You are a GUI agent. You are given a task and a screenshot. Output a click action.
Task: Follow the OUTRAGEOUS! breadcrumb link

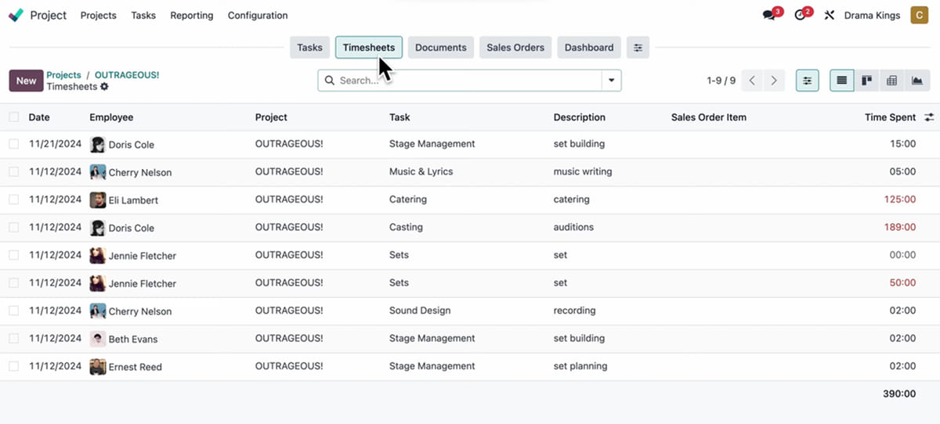coord(127,75)
